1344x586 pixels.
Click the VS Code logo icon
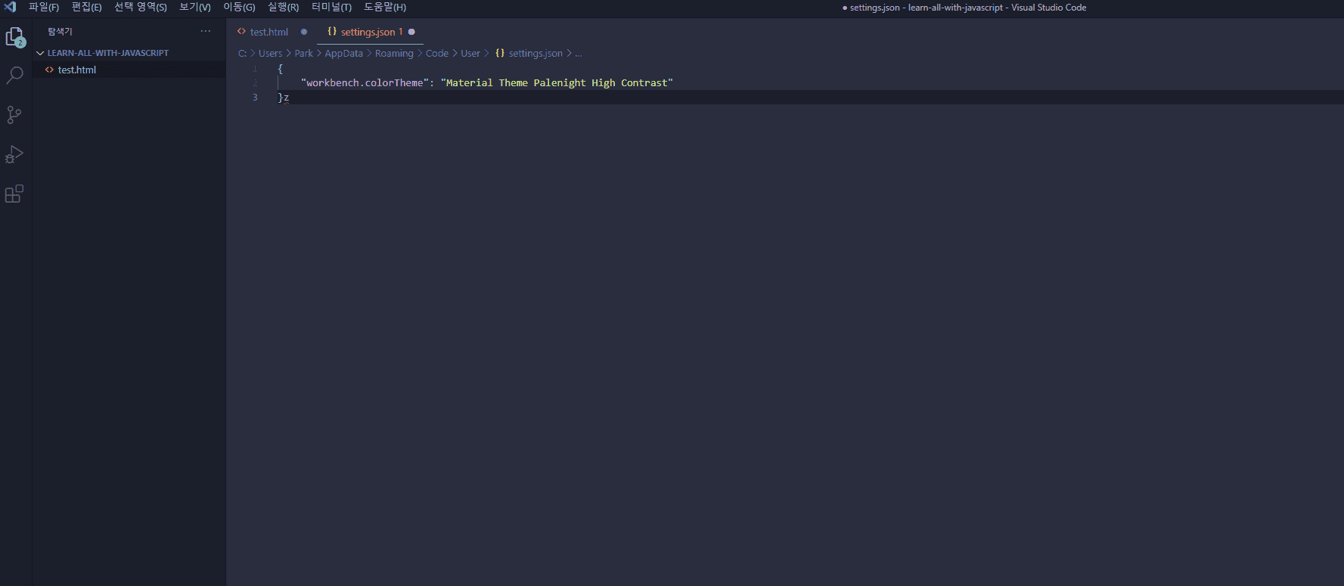10,7
